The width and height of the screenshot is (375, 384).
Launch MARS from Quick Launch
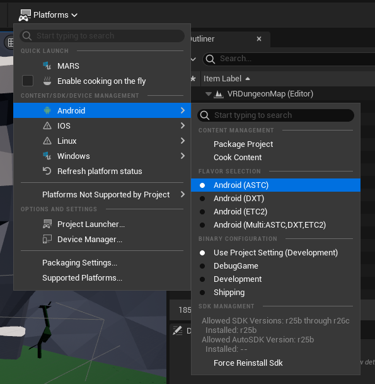click(x=102, y=66)
